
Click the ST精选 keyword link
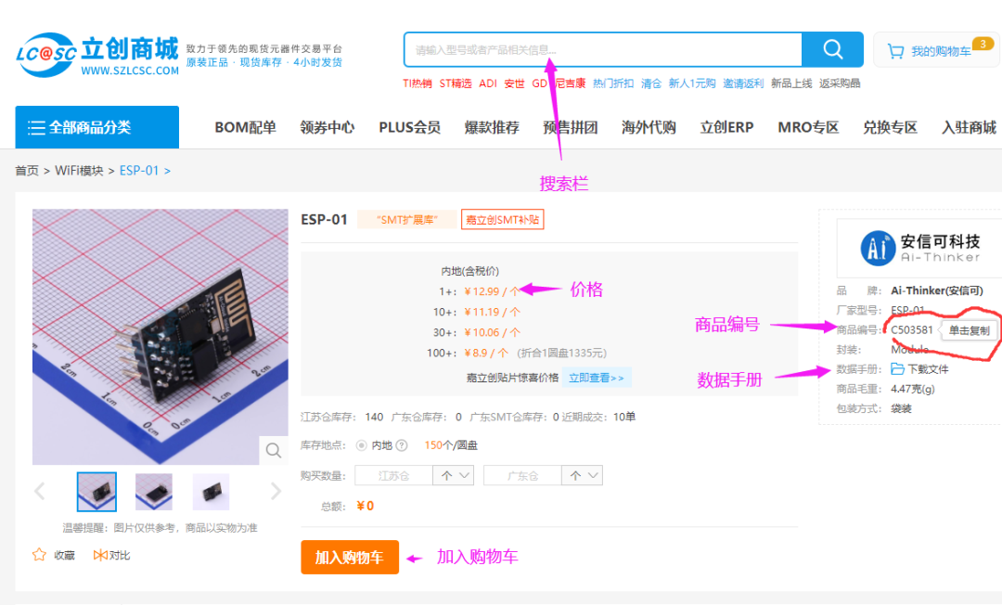[x=455, y=84]
